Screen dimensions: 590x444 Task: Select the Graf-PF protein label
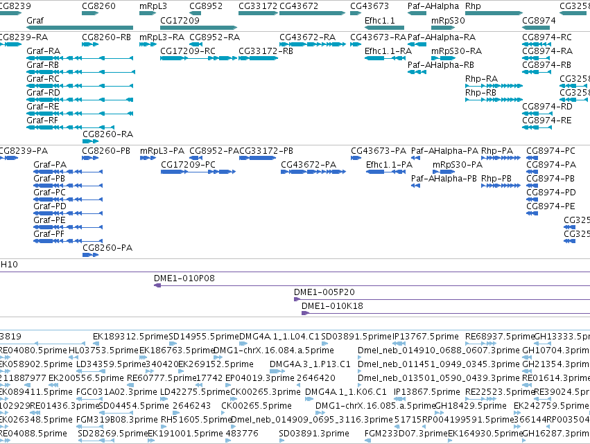coord(49,234)
